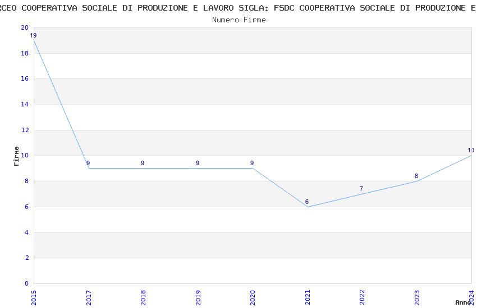Select the 2018 x-axis label

pyautogui.click(x=143, y=298)
